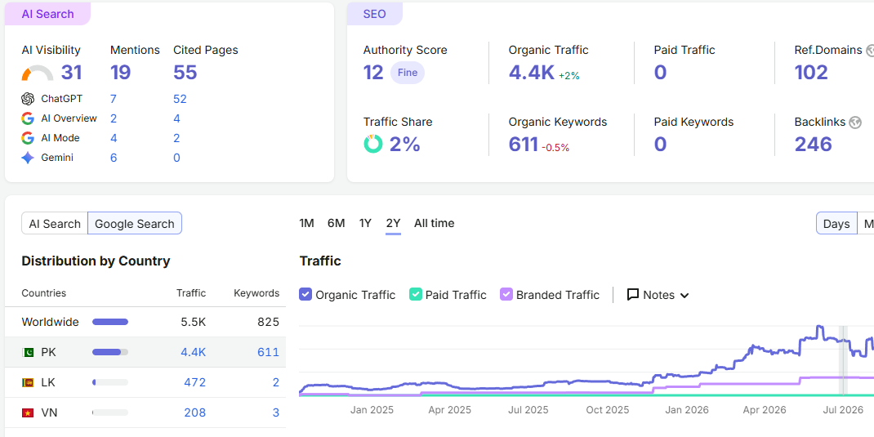The width and height of the screenshot is (874, 437).
Task: Click the Google icon beside AI Mode
Action: coord(28,138)
